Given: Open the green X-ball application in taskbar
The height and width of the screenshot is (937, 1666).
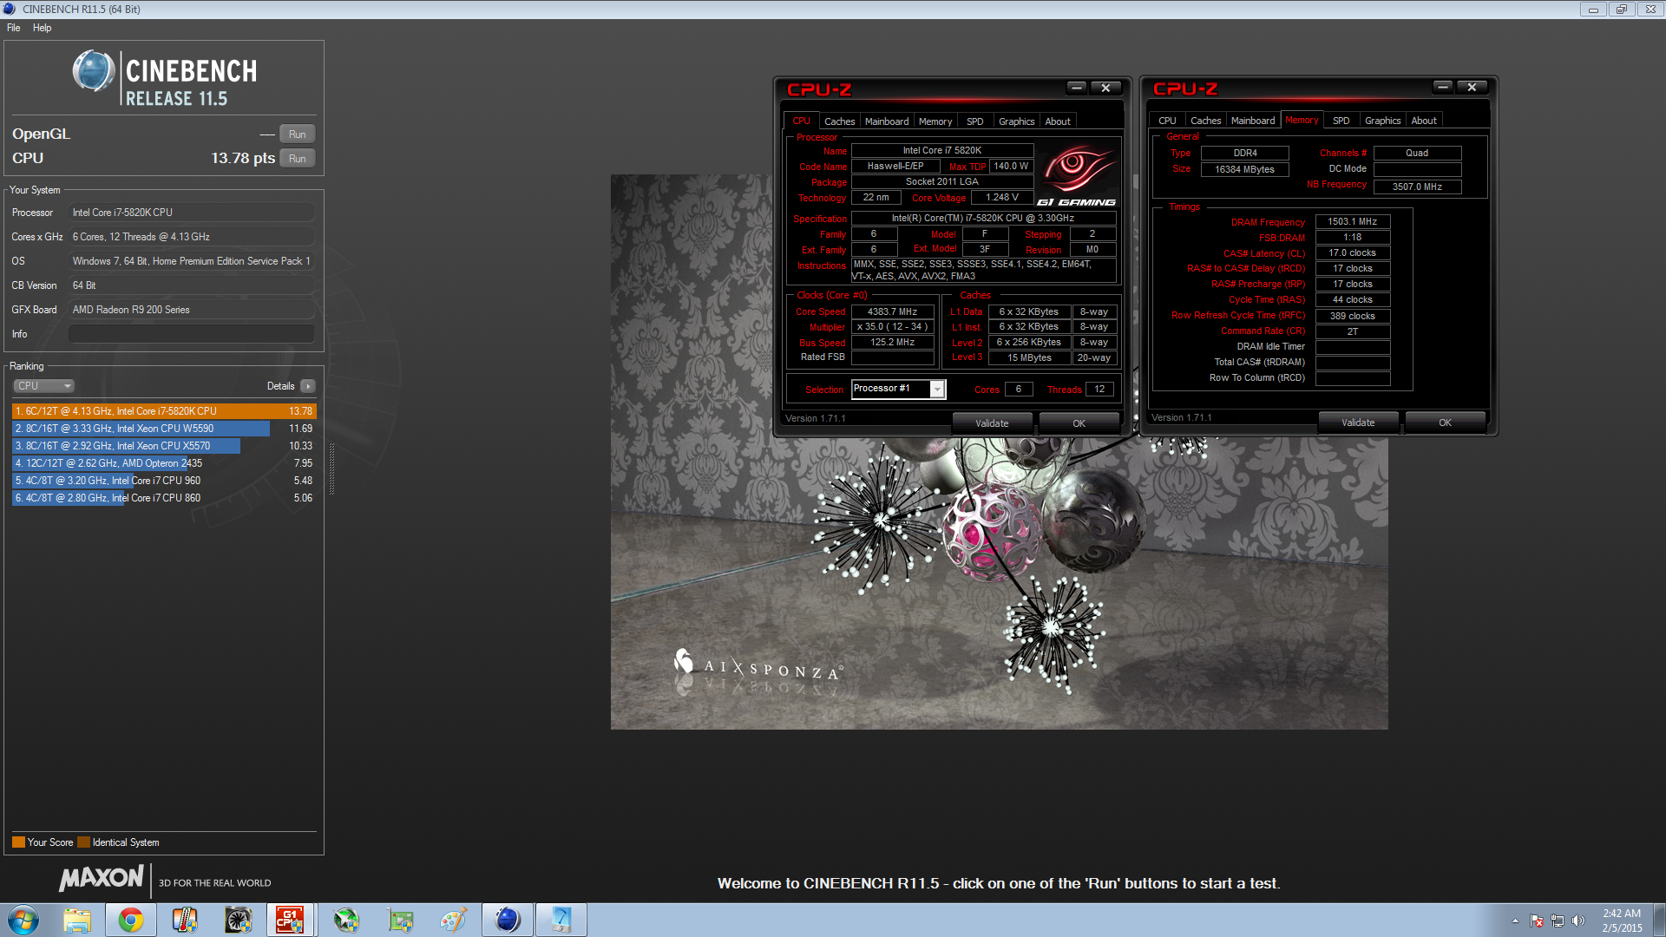Looking at the screenshot, I should pos(346,920).
